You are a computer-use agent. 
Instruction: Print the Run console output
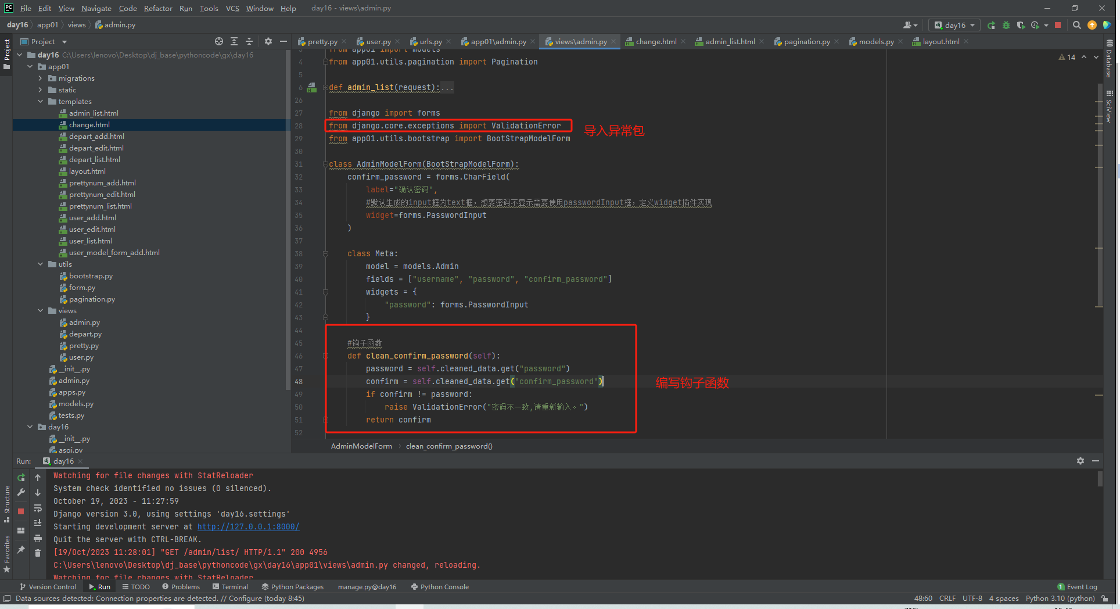(38, 538)
